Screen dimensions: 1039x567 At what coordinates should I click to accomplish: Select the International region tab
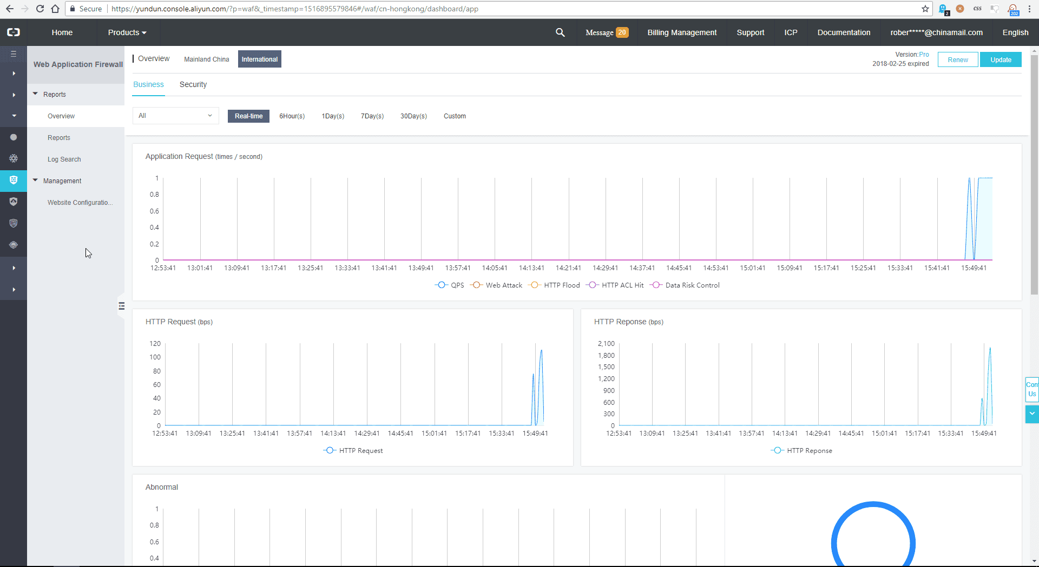click(x=260, y=59)
